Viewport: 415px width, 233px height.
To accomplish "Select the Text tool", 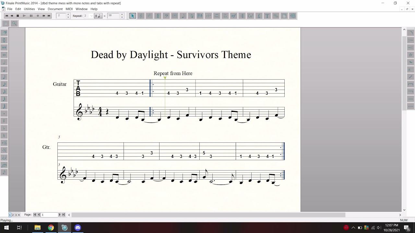I will coord(267,16).
